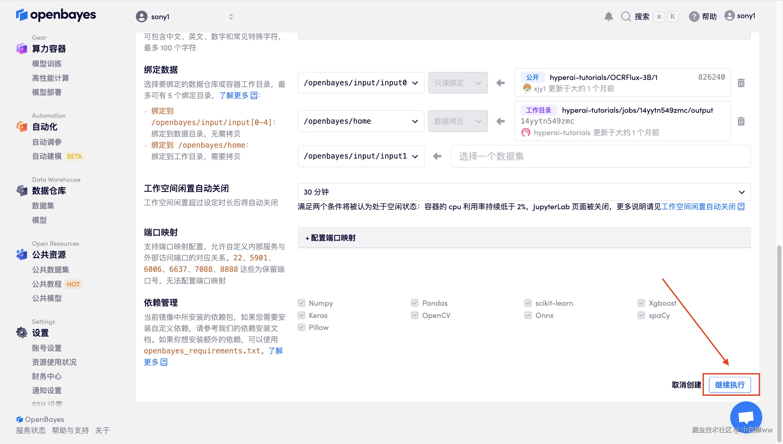Viewport: 783px width, 444px height.
Task: Open 公共教程 in the sidebar
Action: [x=47, y=284]
